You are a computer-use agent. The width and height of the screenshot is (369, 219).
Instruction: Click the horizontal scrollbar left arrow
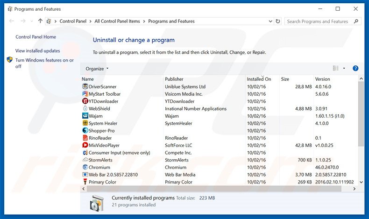(84, 189)
